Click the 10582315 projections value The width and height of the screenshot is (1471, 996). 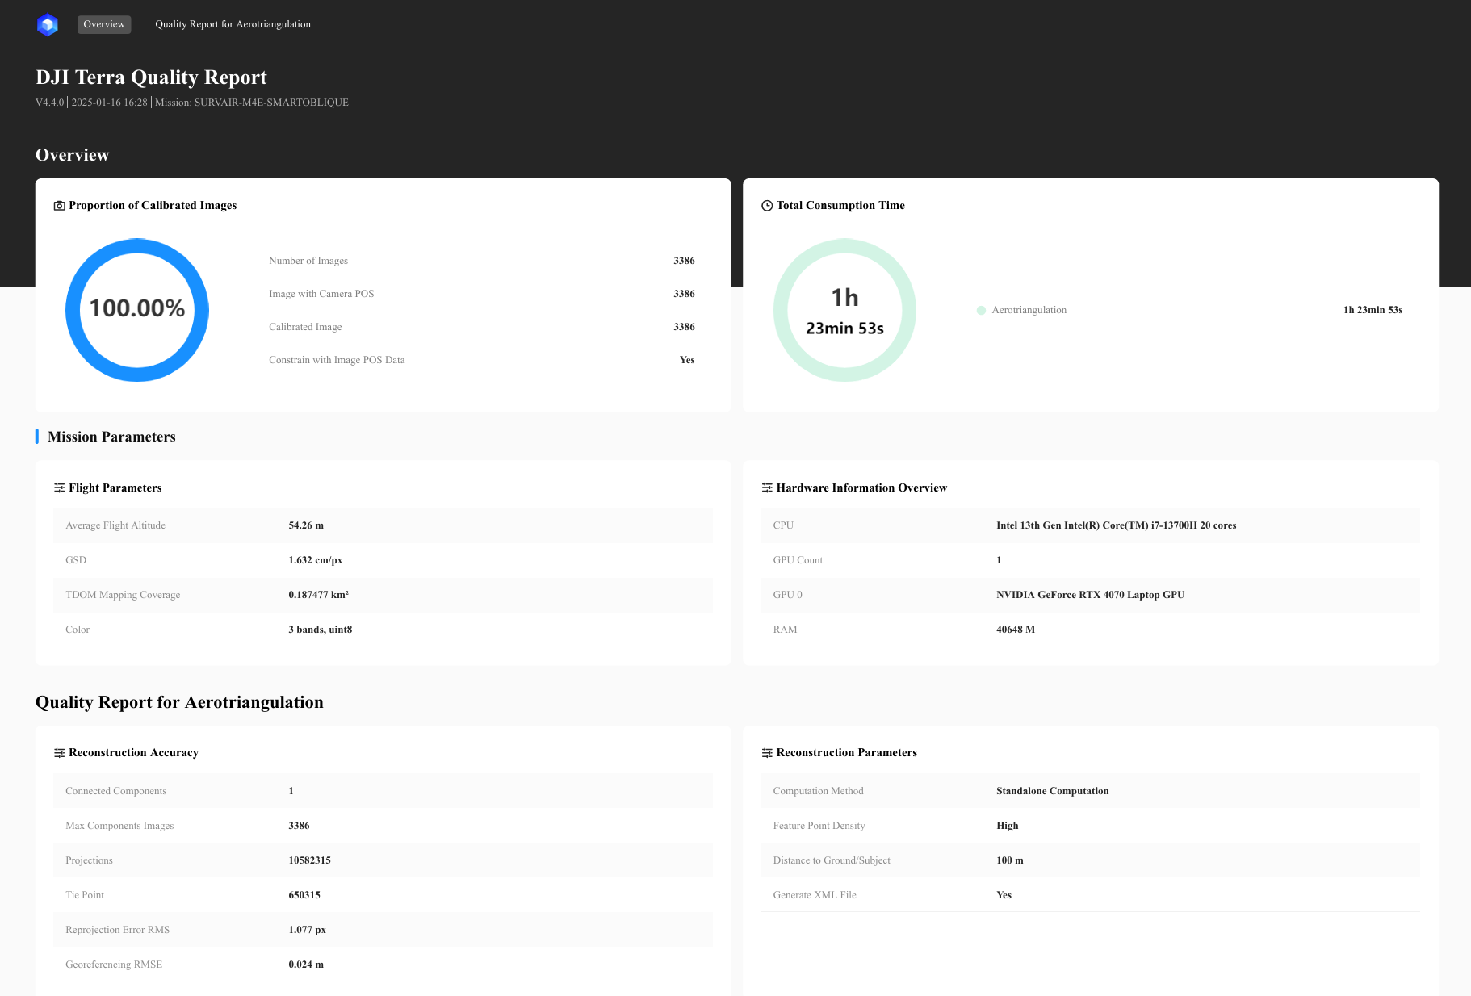tap(309, 860)
